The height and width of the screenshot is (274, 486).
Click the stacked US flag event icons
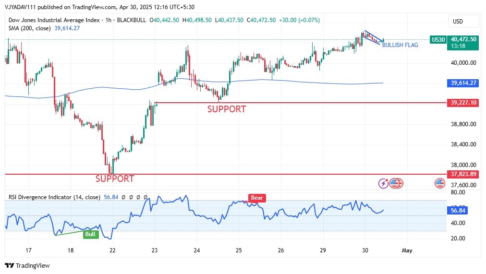396,183
